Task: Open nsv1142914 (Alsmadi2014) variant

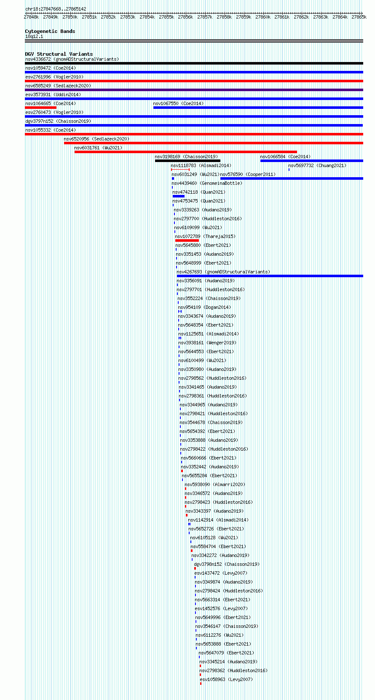Action: click(x=218, y=520)
